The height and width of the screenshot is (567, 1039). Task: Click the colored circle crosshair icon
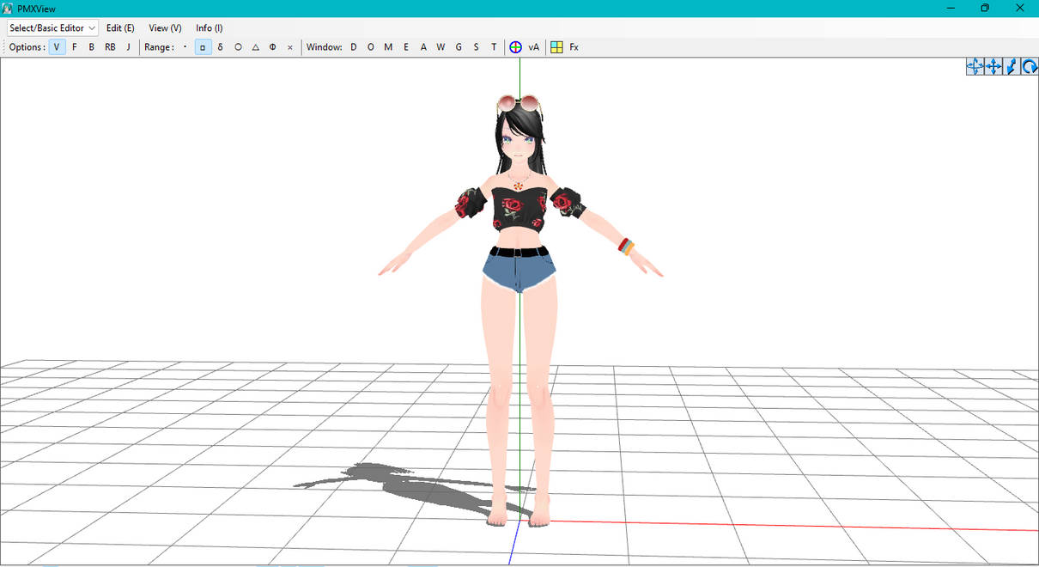coord(515,47)
